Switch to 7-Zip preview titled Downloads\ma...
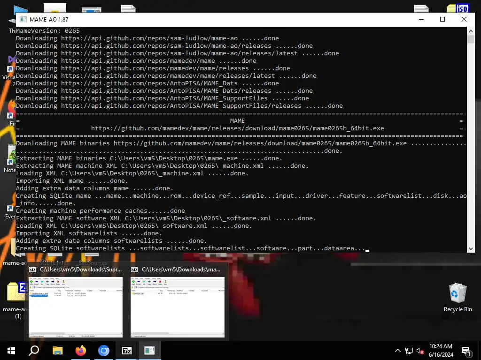This screenshot has width=481, height=360. pos(177,307)
